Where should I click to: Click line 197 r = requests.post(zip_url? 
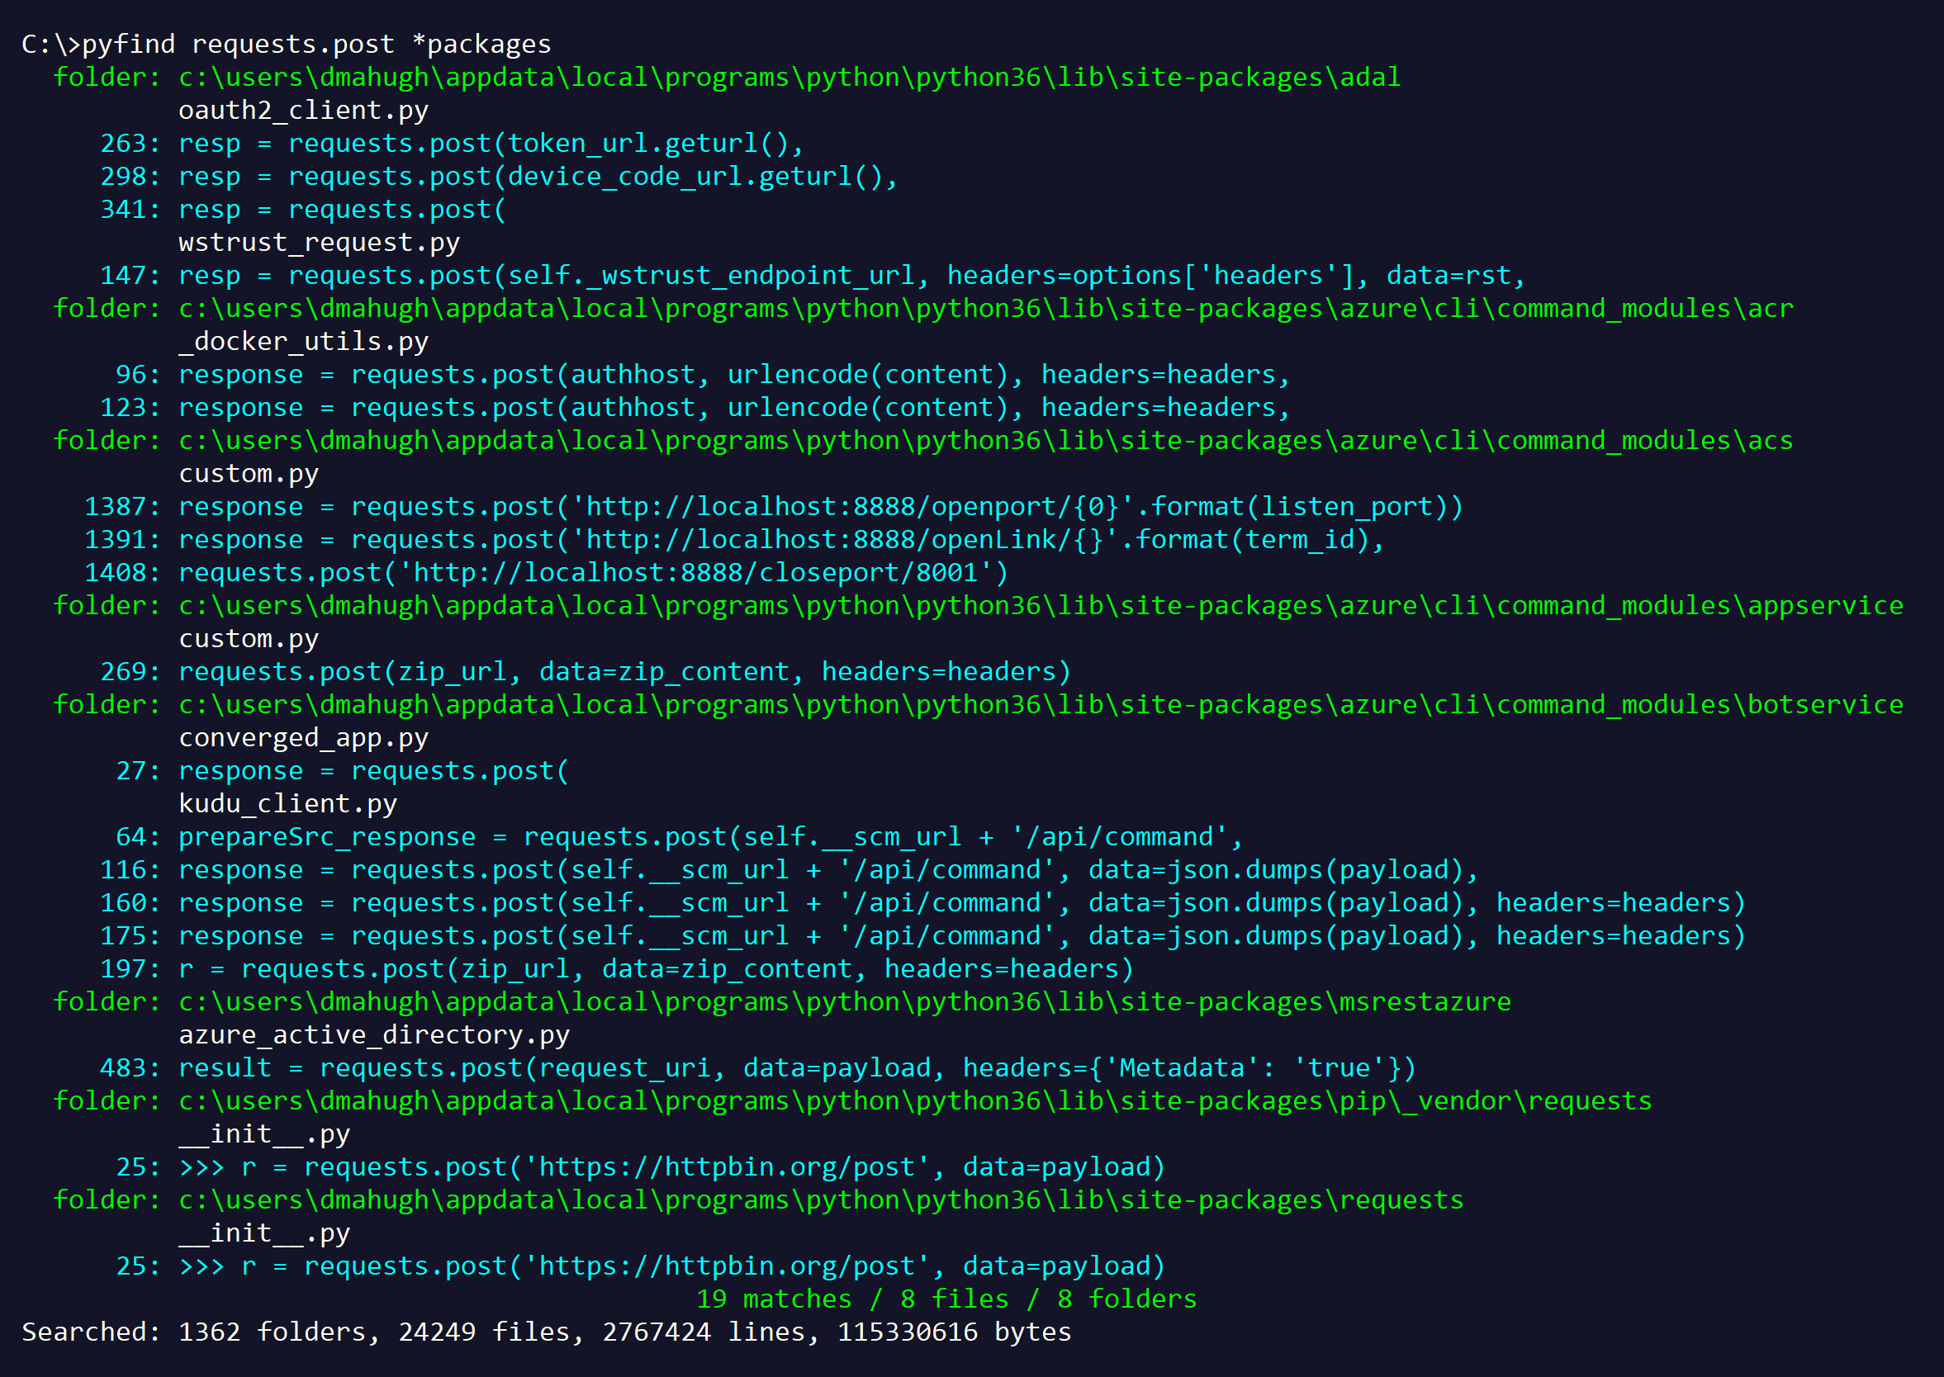(x=617, y=970)
